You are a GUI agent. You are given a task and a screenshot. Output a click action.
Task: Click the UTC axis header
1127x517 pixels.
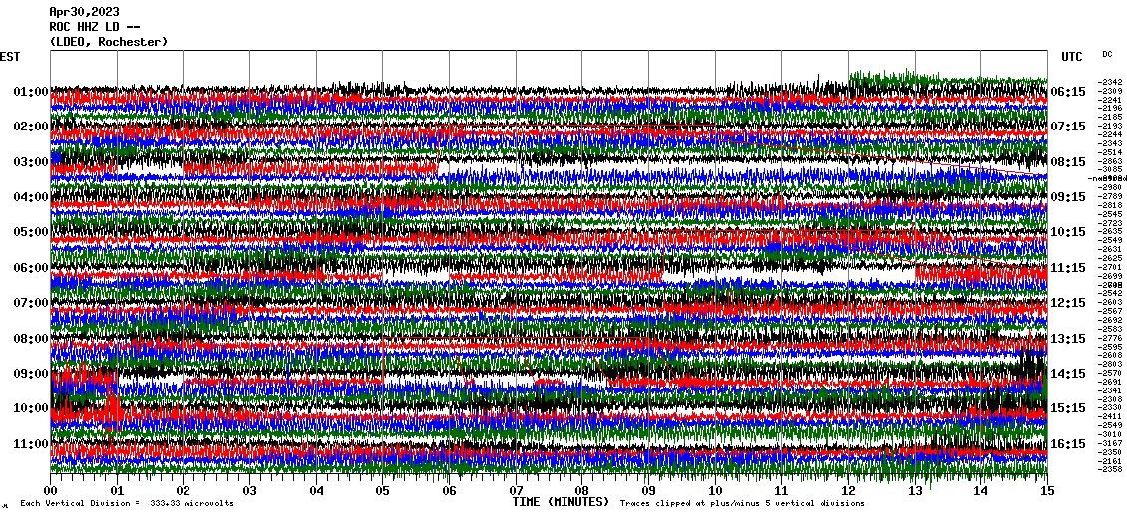tap(1072, 57)
